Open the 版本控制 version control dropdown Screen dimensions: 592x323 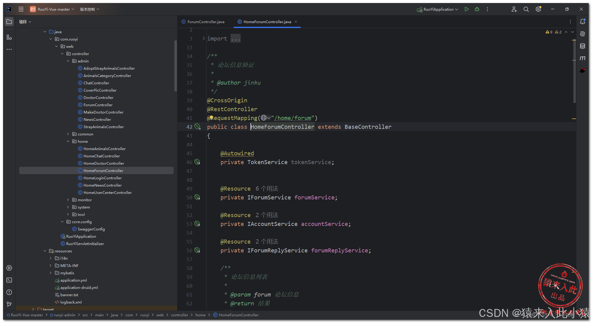point(90,9)
